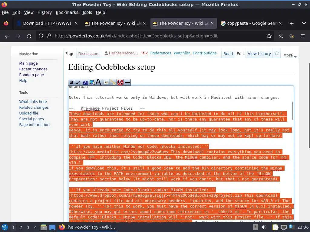Open user Talk page link
This screenshot has width=310, height=232.
click(144, 53)
